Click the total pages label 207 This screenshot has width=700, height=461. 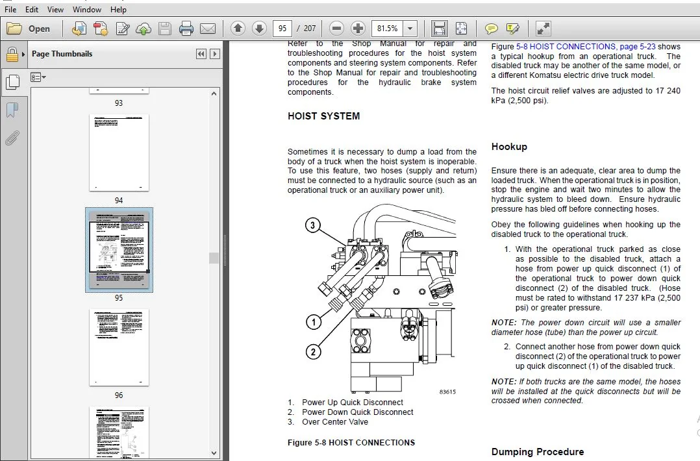tap(309, 29)
